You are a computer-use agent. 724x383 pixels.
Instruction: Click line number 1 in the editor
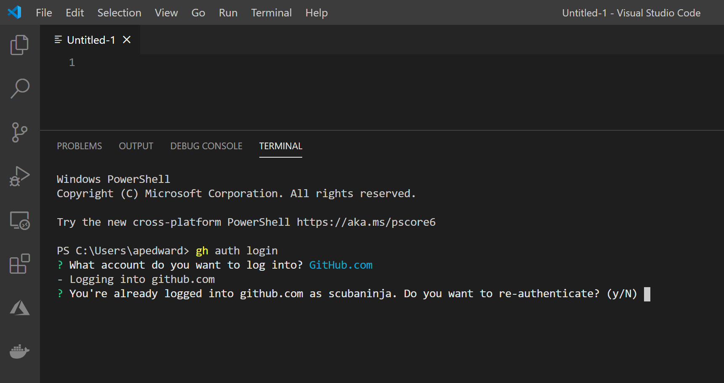pyautogui.click(x=72, y=63)
